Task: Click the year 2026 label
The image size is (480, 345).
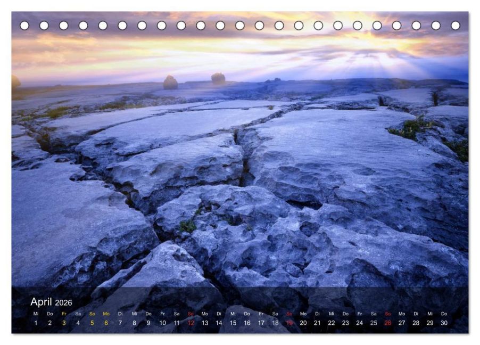Action: pyautogui.click(x=64, y=303)
